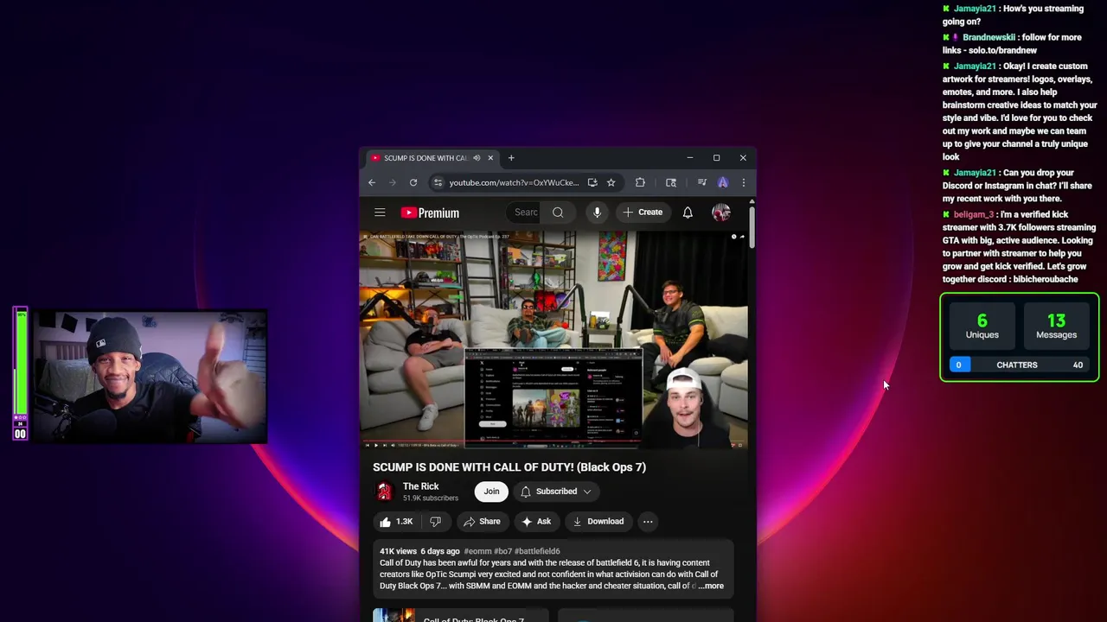This screenshot has width=1107, height=622.
Task: Dislike the video with thumbs down
Action: 436,522
